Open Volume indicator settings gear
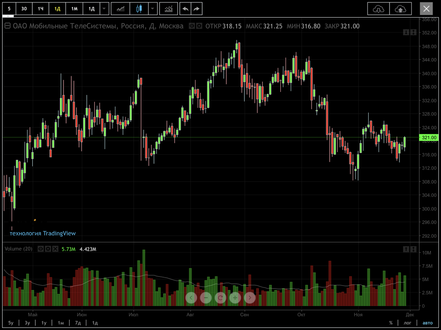Viewport: 441px width, 330px height. click(48, 249)
